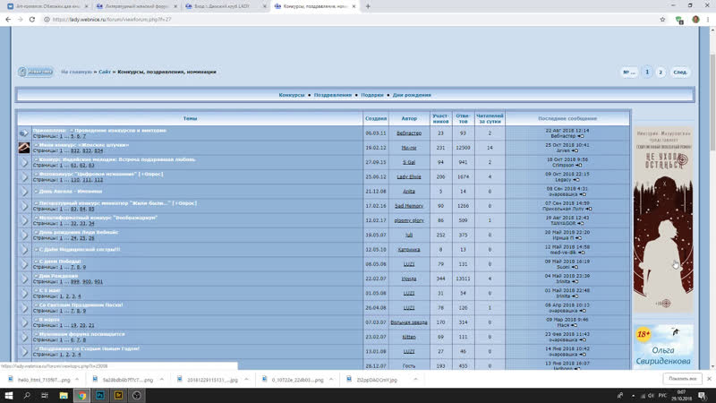
Task: Click the browser forward arrow
Action: [20, 20]
